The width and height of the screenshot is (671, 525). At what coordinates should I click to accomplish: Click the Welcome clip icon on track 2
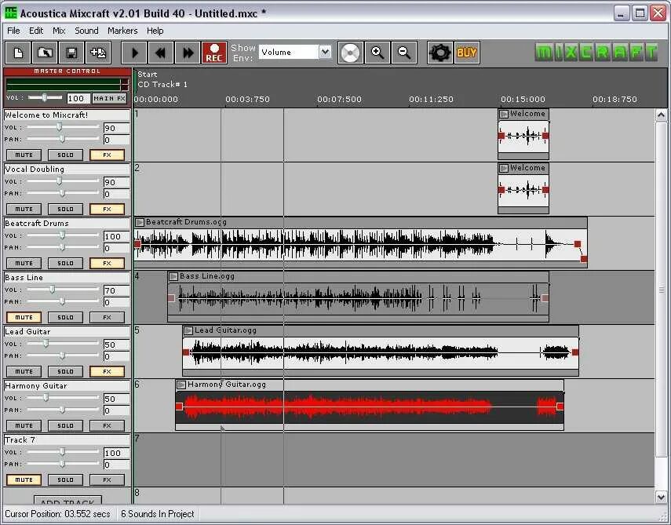coord(504,168)
